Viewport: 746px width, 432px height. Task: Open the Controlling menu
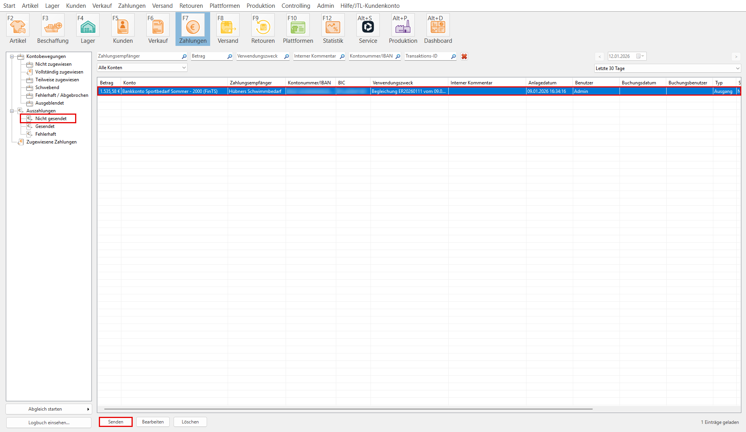pyautogui.click(x=296, y=6)
